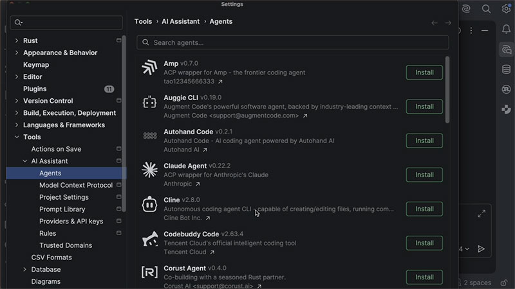The width and height of the screenshot is (515, 289).
Task: Install the Cline agent
Action: 424,209
